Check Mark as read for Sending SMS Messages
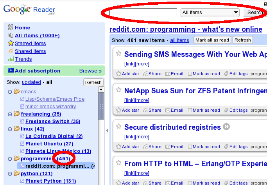 click(190, 74)
